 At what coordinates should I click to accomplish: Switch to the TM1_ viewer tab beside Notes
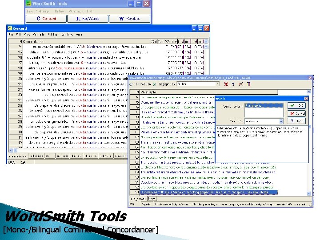[x=138, y=199]
